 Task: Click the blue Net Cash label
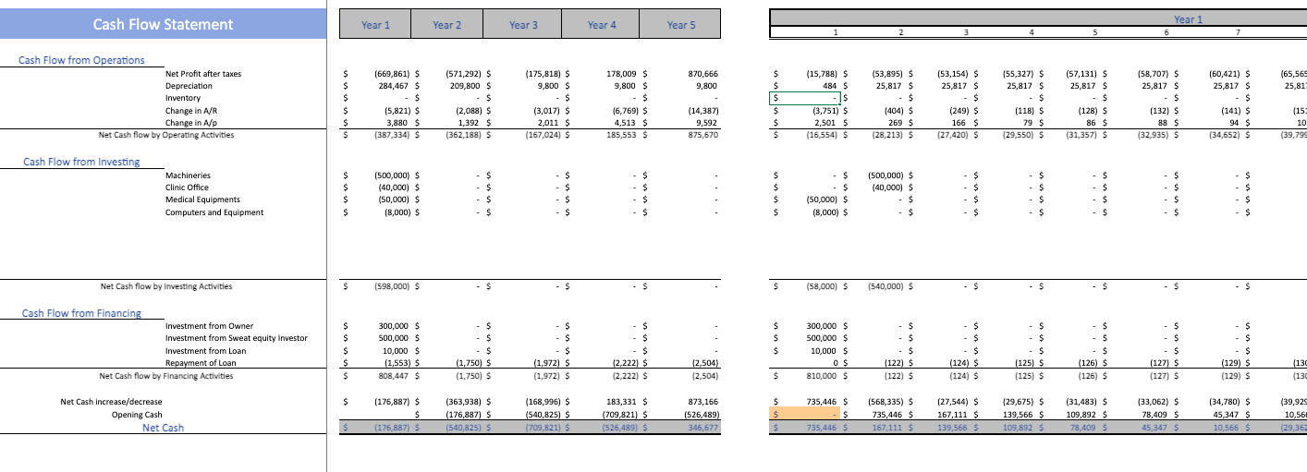click(163, 428)
